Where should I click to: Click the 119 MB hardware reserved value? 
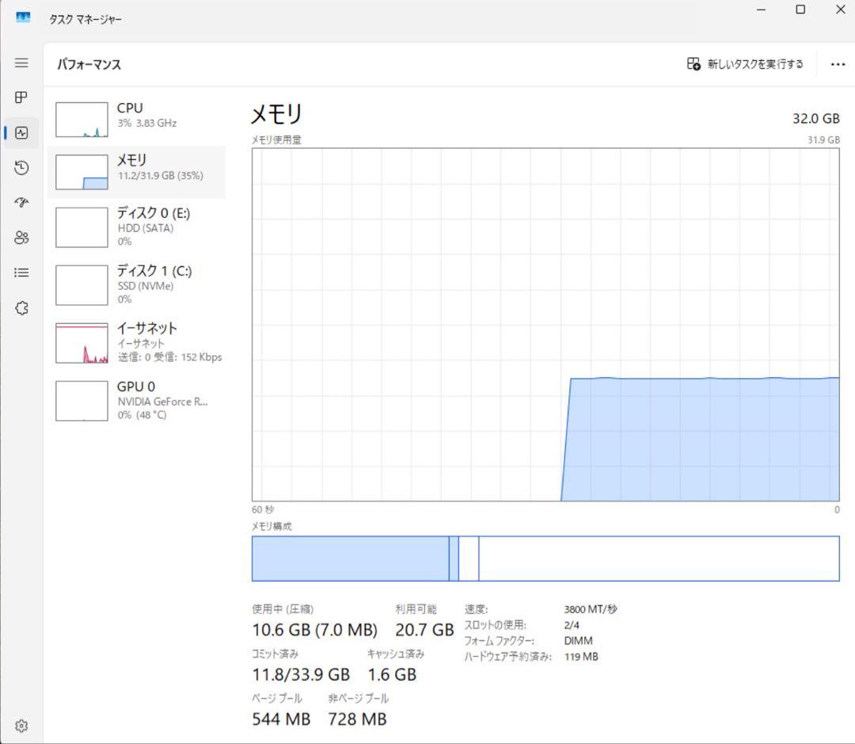coord(581,657)
